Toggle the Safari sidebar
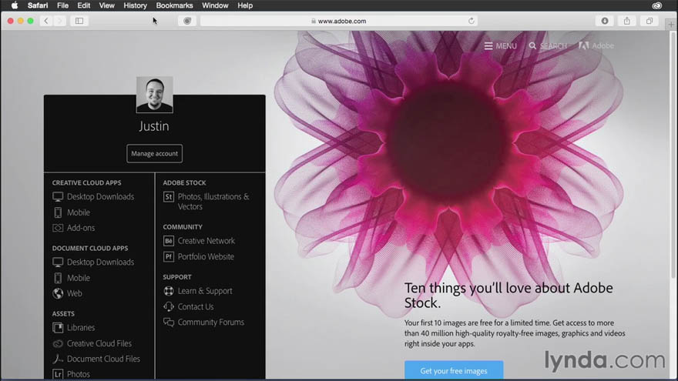 pos(79,21)
